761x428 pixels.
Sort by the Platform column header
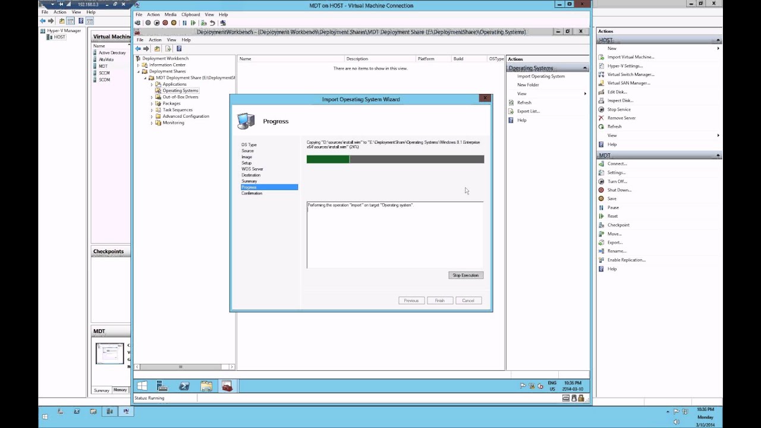click(433, 59)
